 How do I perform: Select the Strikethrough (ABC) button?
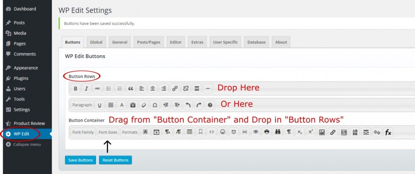(x=97, y=89)
